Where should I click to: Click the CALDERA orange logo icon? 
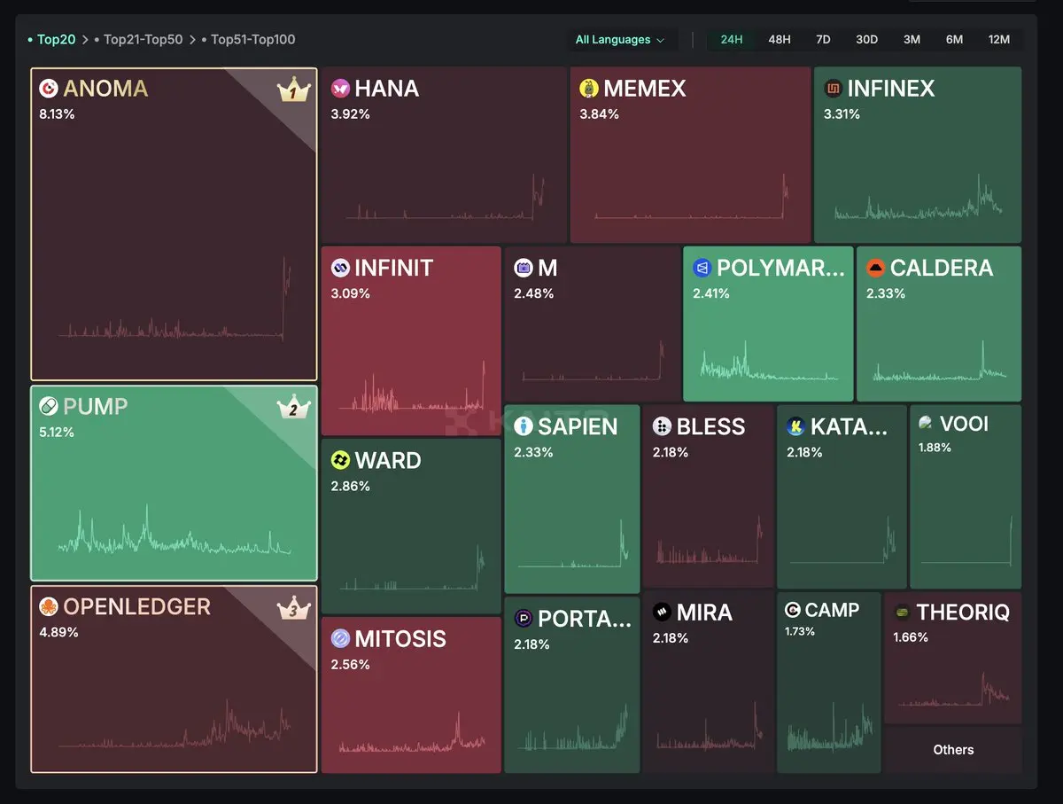click(x=876, y=268)
